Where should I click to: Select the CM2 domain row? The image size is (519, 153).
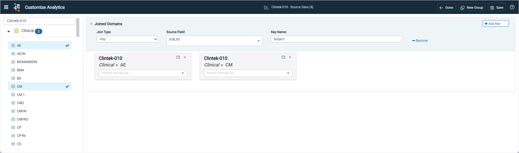(x=40, y=103)
